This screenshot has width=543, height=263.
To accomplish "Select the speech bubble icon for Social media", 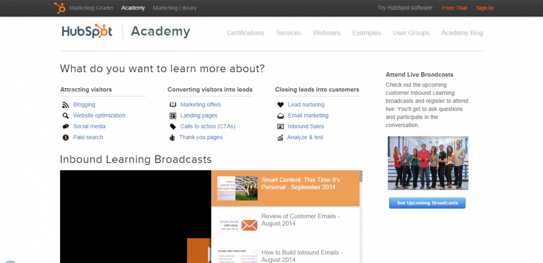I will 65,126.
